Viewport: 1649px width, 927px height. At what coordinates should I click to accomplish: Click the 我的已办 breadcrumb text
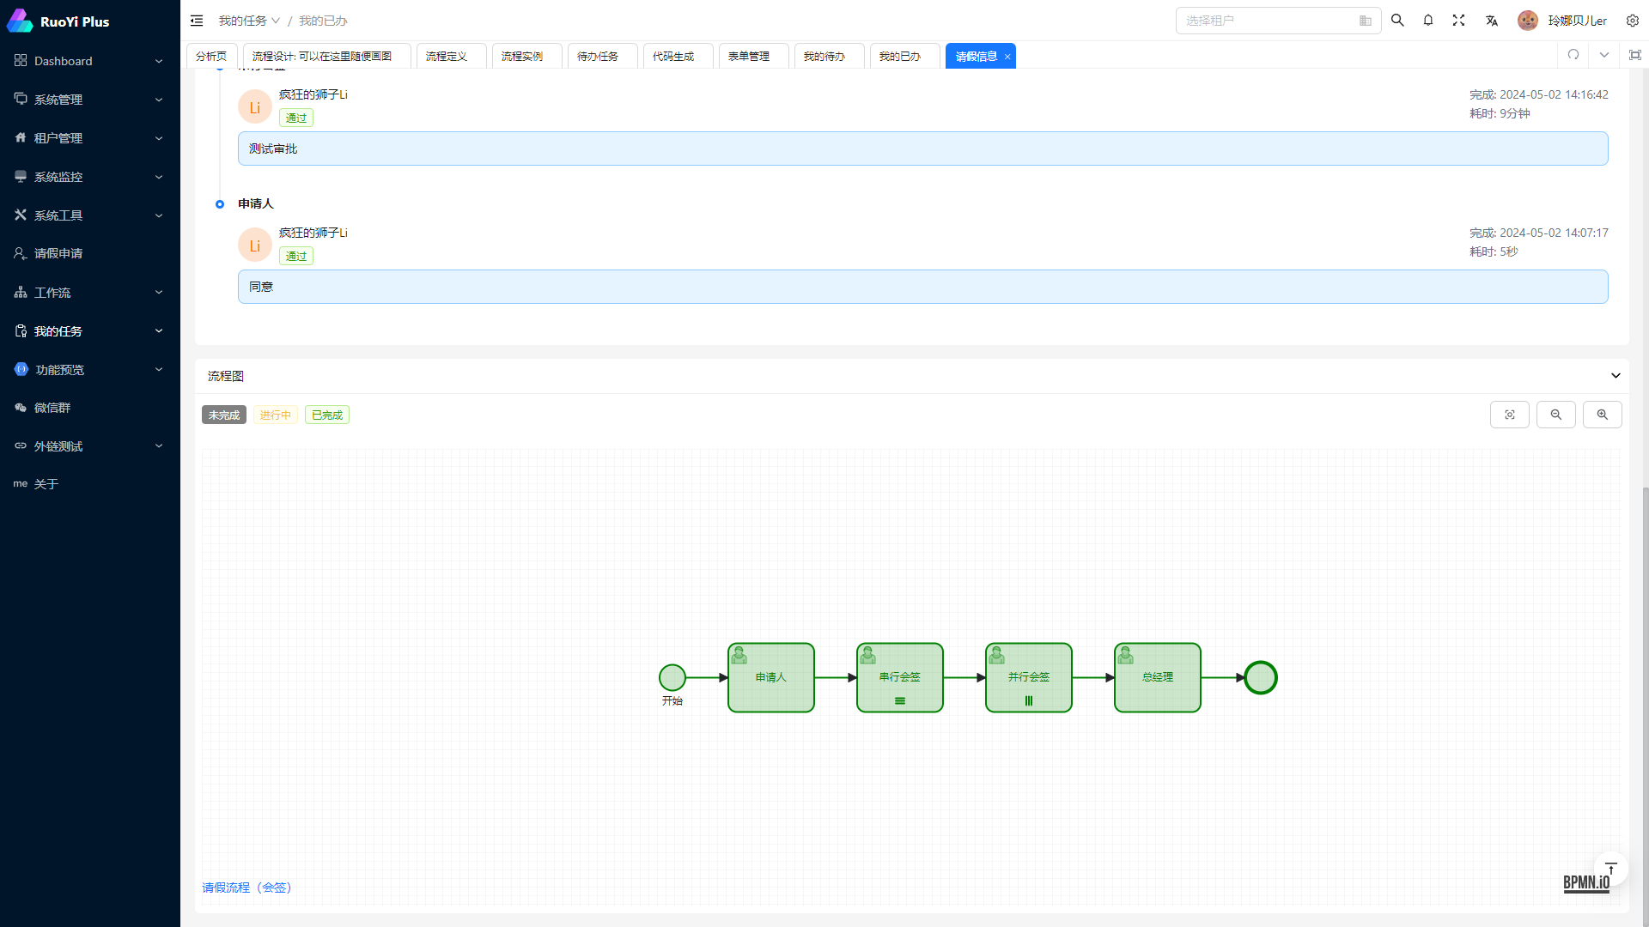323,21
